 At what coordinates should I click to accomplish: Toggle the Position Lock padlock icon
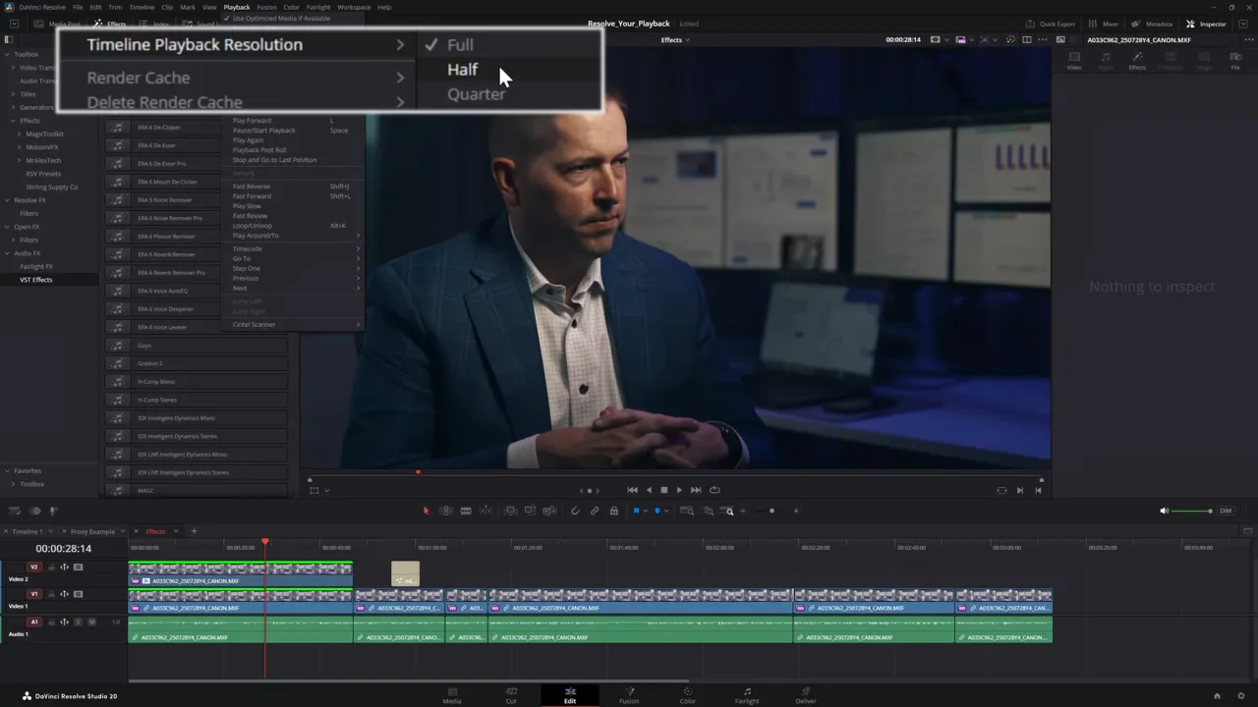pos(614,511)
